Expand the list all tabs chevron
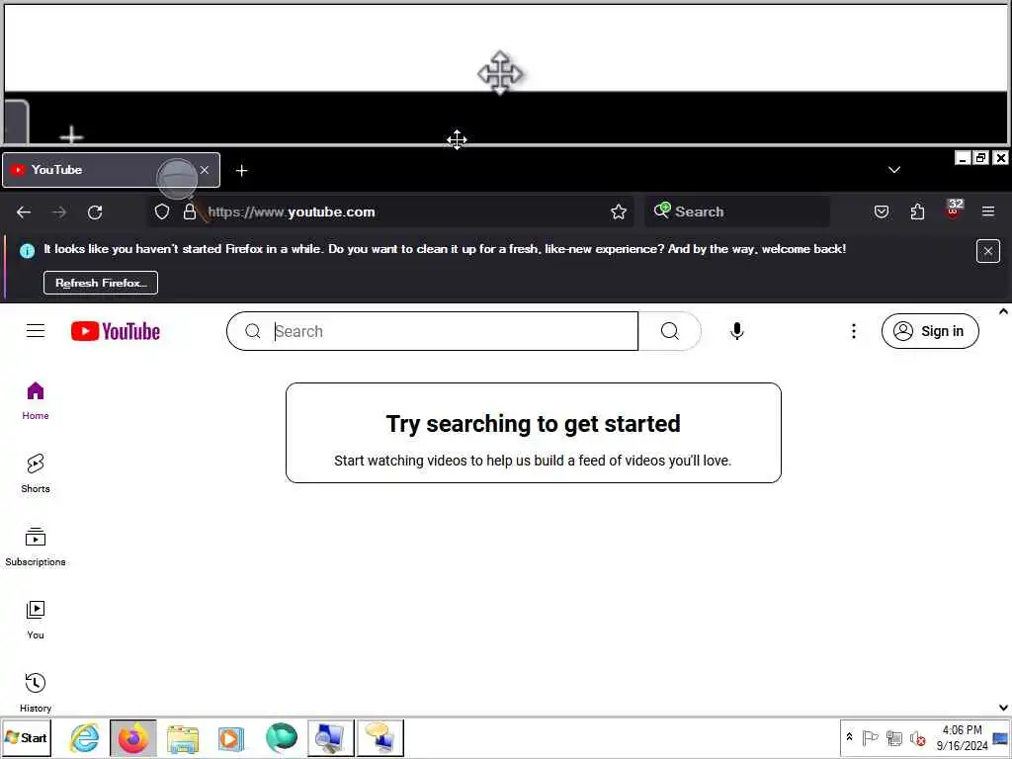Viewport: 1012px width, 759px height. (893, 170)
